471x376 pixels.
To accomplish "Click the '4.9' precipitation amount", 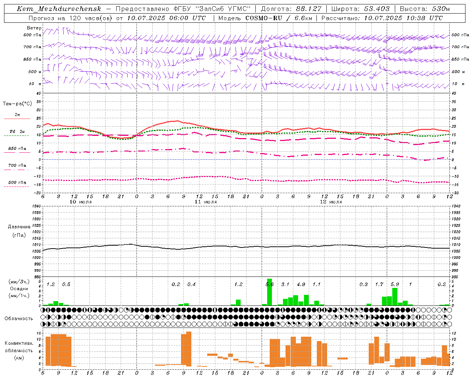I will pyautogui.click(x=301, y=284).
